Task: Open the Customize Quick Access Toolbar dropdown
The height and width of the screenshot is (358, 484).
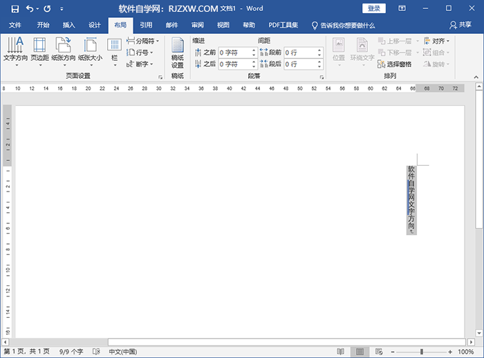Action: (x=62, y=9)
